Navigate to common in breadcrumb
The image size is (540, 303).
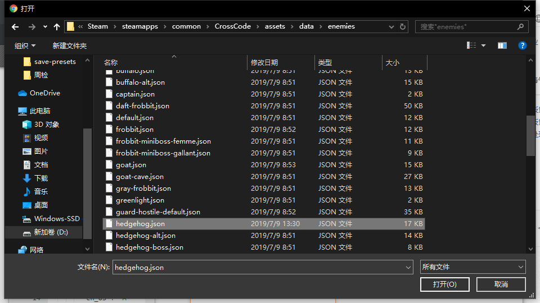tap(186, 26)
